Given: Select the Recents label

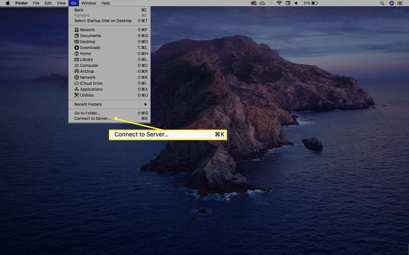Looking at the screenshot, I should click(x=87, y=30).
